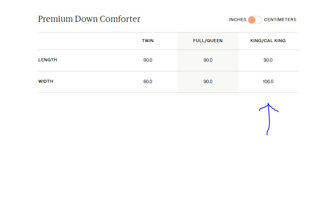
Task: Click the LENGTH row label
Action: (48, 60)
